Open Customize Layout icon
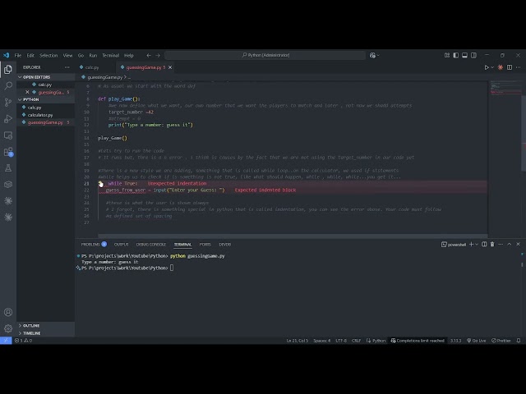This screenshot has height=394, width=526. tap(447, 55)
